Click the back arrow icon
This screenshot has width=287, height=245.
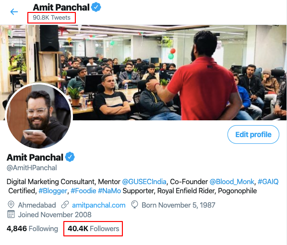[14, 12]
